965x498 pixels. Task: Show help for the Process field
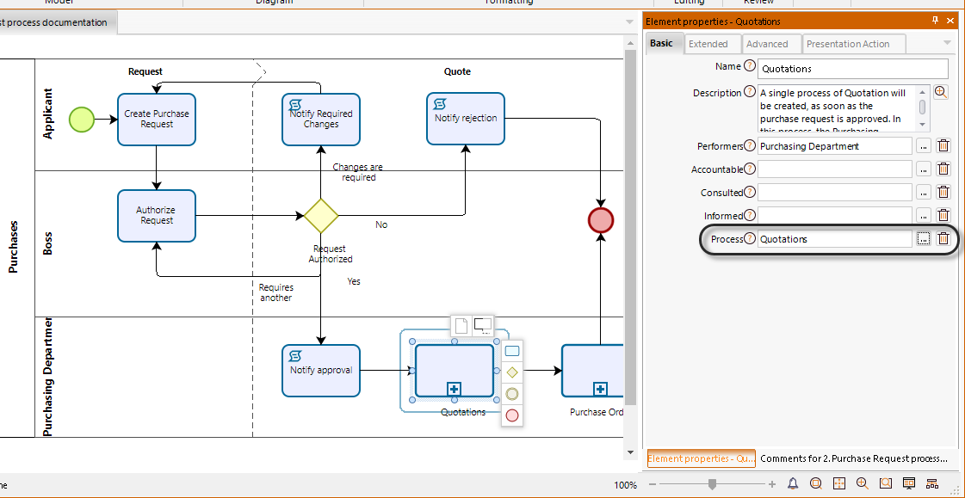pyautogui.click(x=750, y=238)
